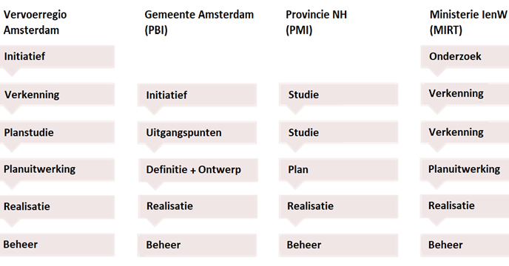Select the Ministerie IenW (MIRT) heading

click(x=468, y=22)
